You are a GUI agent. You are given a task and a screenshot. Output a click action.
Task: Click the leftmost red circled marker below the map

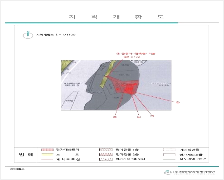115,117
